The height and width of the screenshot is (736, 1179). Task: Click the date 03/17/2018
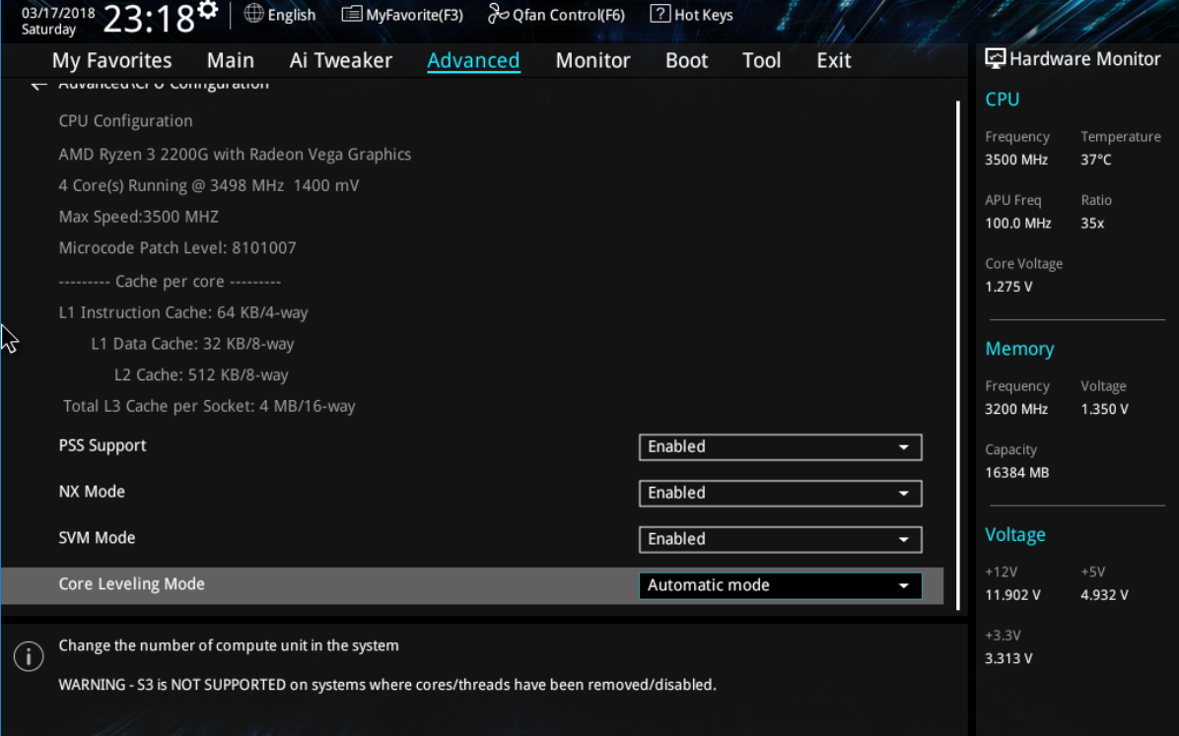(58, 13)
